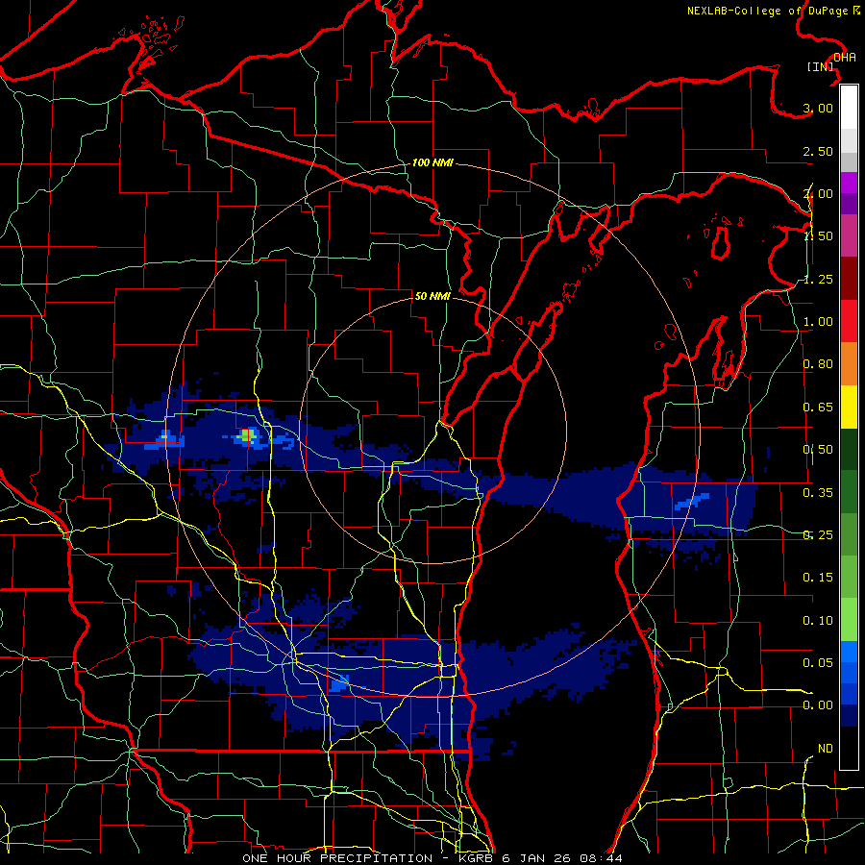Click the 6 JAN 26 date stamp
The image size is (865, 865).
pyautogui.click(x=538, y=858)
